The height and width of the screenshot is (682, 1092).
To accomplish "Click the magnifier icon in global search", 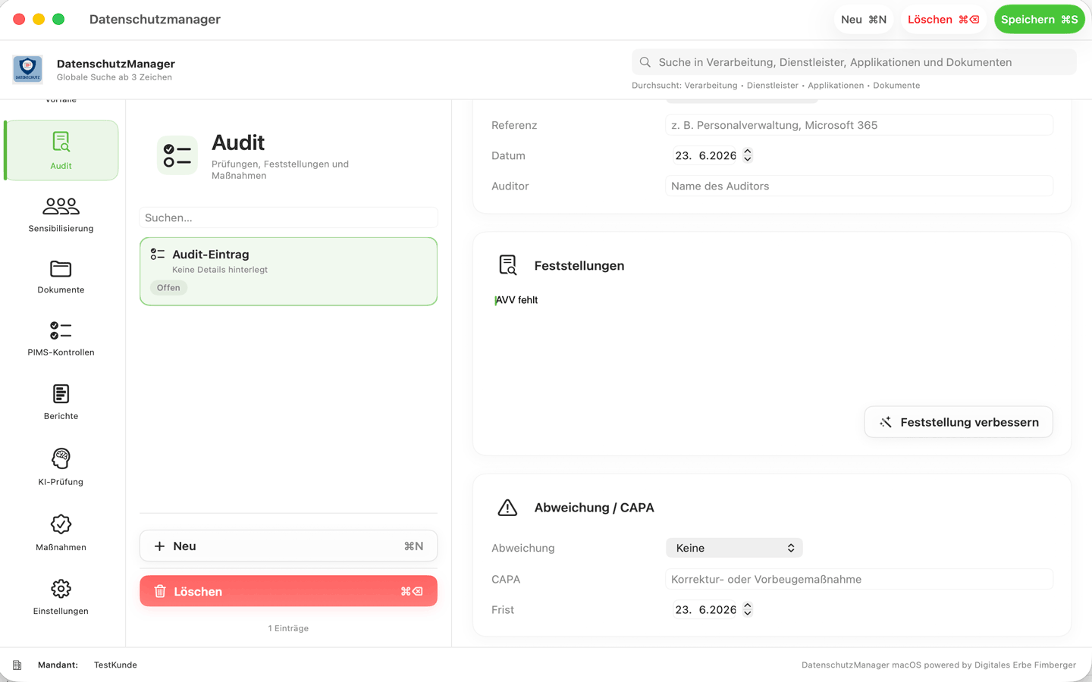I will click(645, 62).
